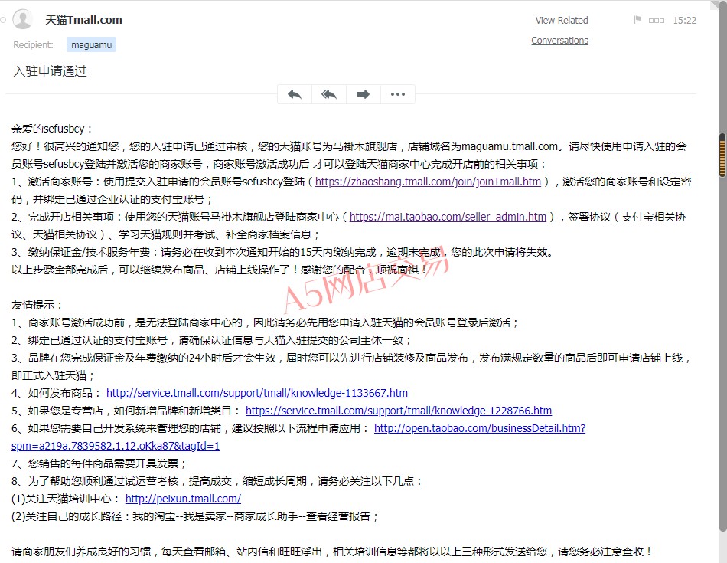Forward the email with the arrow icon
Image resolution: width=727 pixels, height=563 pixels.
coord(363,94)
